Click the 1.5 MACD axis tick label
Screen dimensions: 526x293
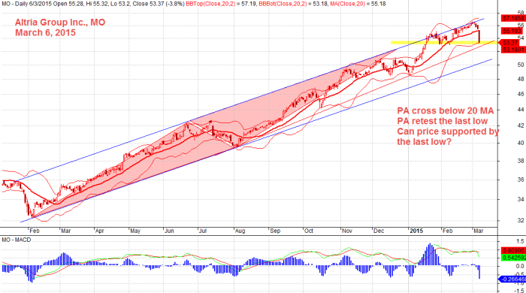(520, 242)
